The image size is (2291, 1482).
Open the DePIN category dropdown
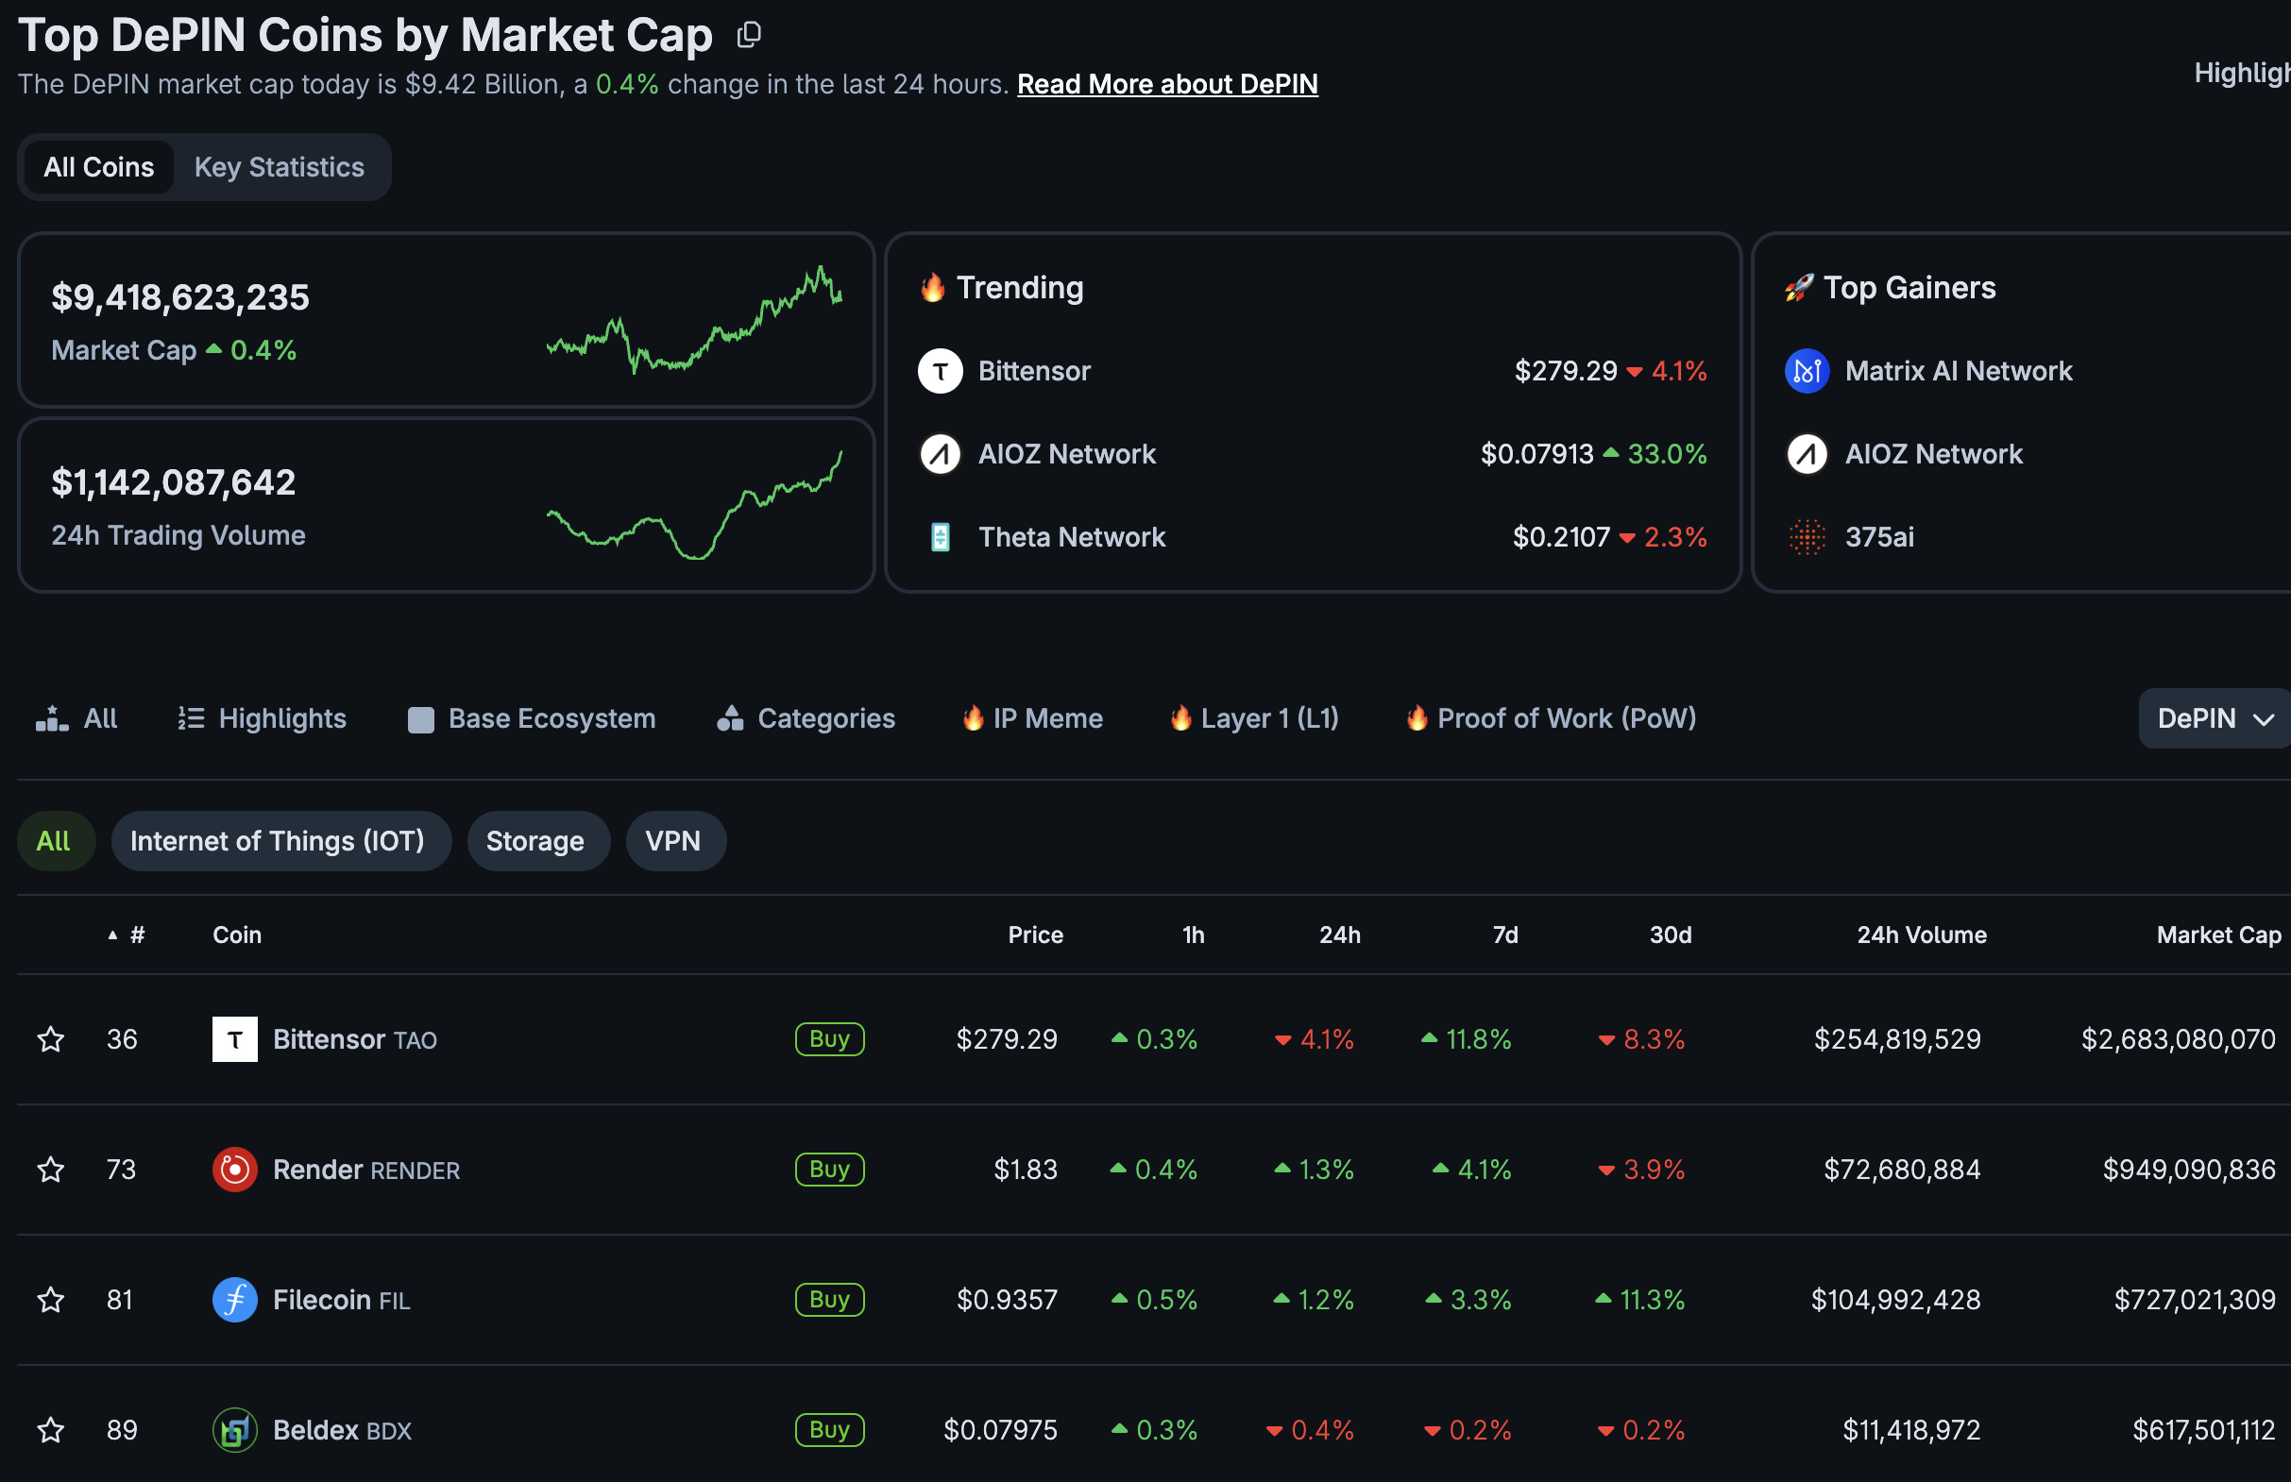2214,718
